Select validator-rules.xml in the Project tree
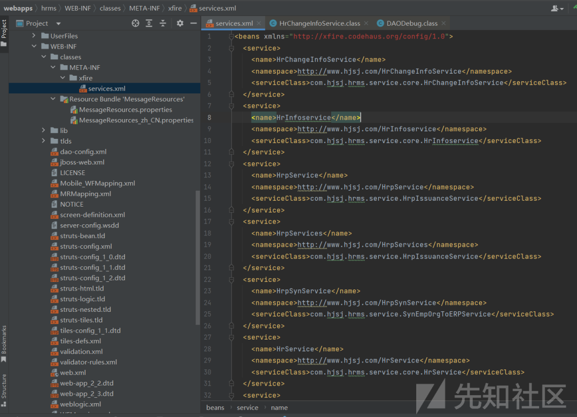This screenshot has height=417, width=577. (88, 362)
